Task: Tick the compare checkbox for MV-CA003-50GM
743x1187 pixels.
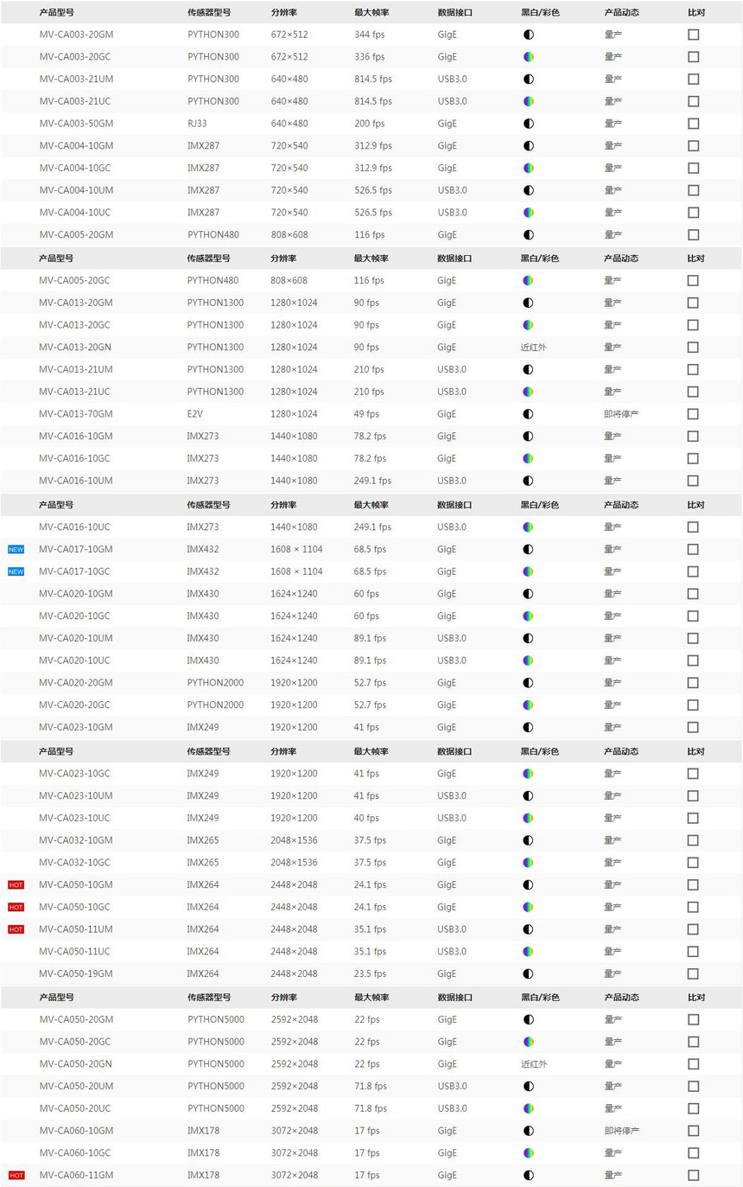Action: 693,124
